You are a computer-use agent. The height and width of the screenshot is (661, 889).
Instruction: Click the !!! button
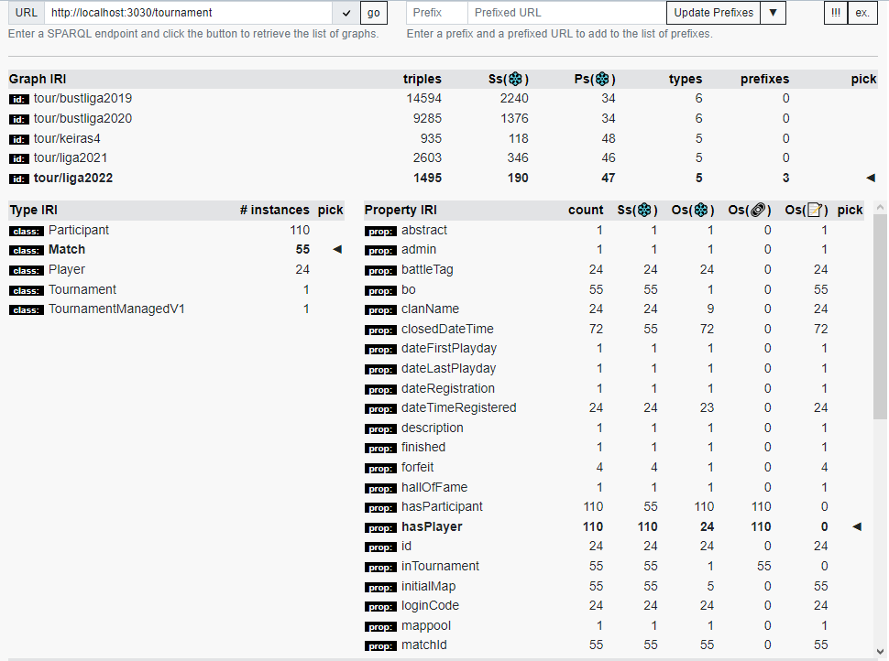pyautogui.click(x=836, y=13)
